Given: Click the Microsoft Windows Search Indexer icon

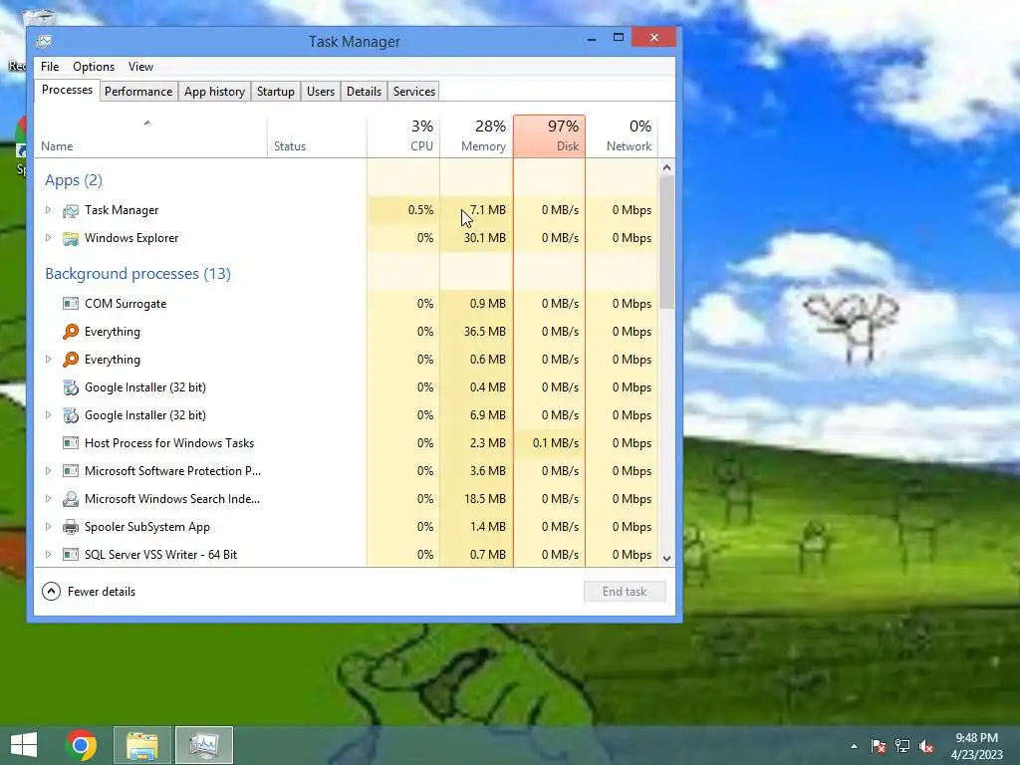Looking at the screenshot, I should pyautogui.click(x=71, y=499).
